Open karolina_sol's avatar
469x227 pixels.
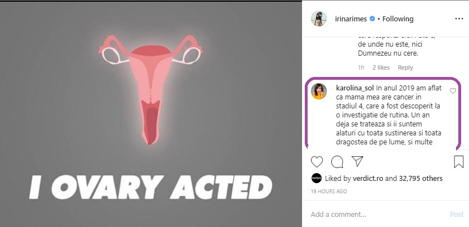coord(319,91)
